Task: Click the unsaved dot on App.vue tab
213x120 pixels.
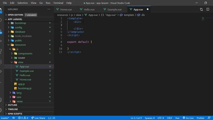Action: (x=147, y=9)
